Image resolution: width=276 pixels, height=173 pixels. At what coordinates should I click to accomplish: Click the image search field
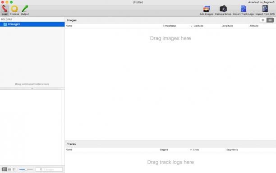click(x=49, y=169)
